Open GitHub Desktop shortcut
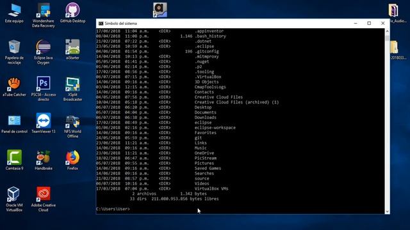This screenshot has height=230, width=410. [72, 13]
